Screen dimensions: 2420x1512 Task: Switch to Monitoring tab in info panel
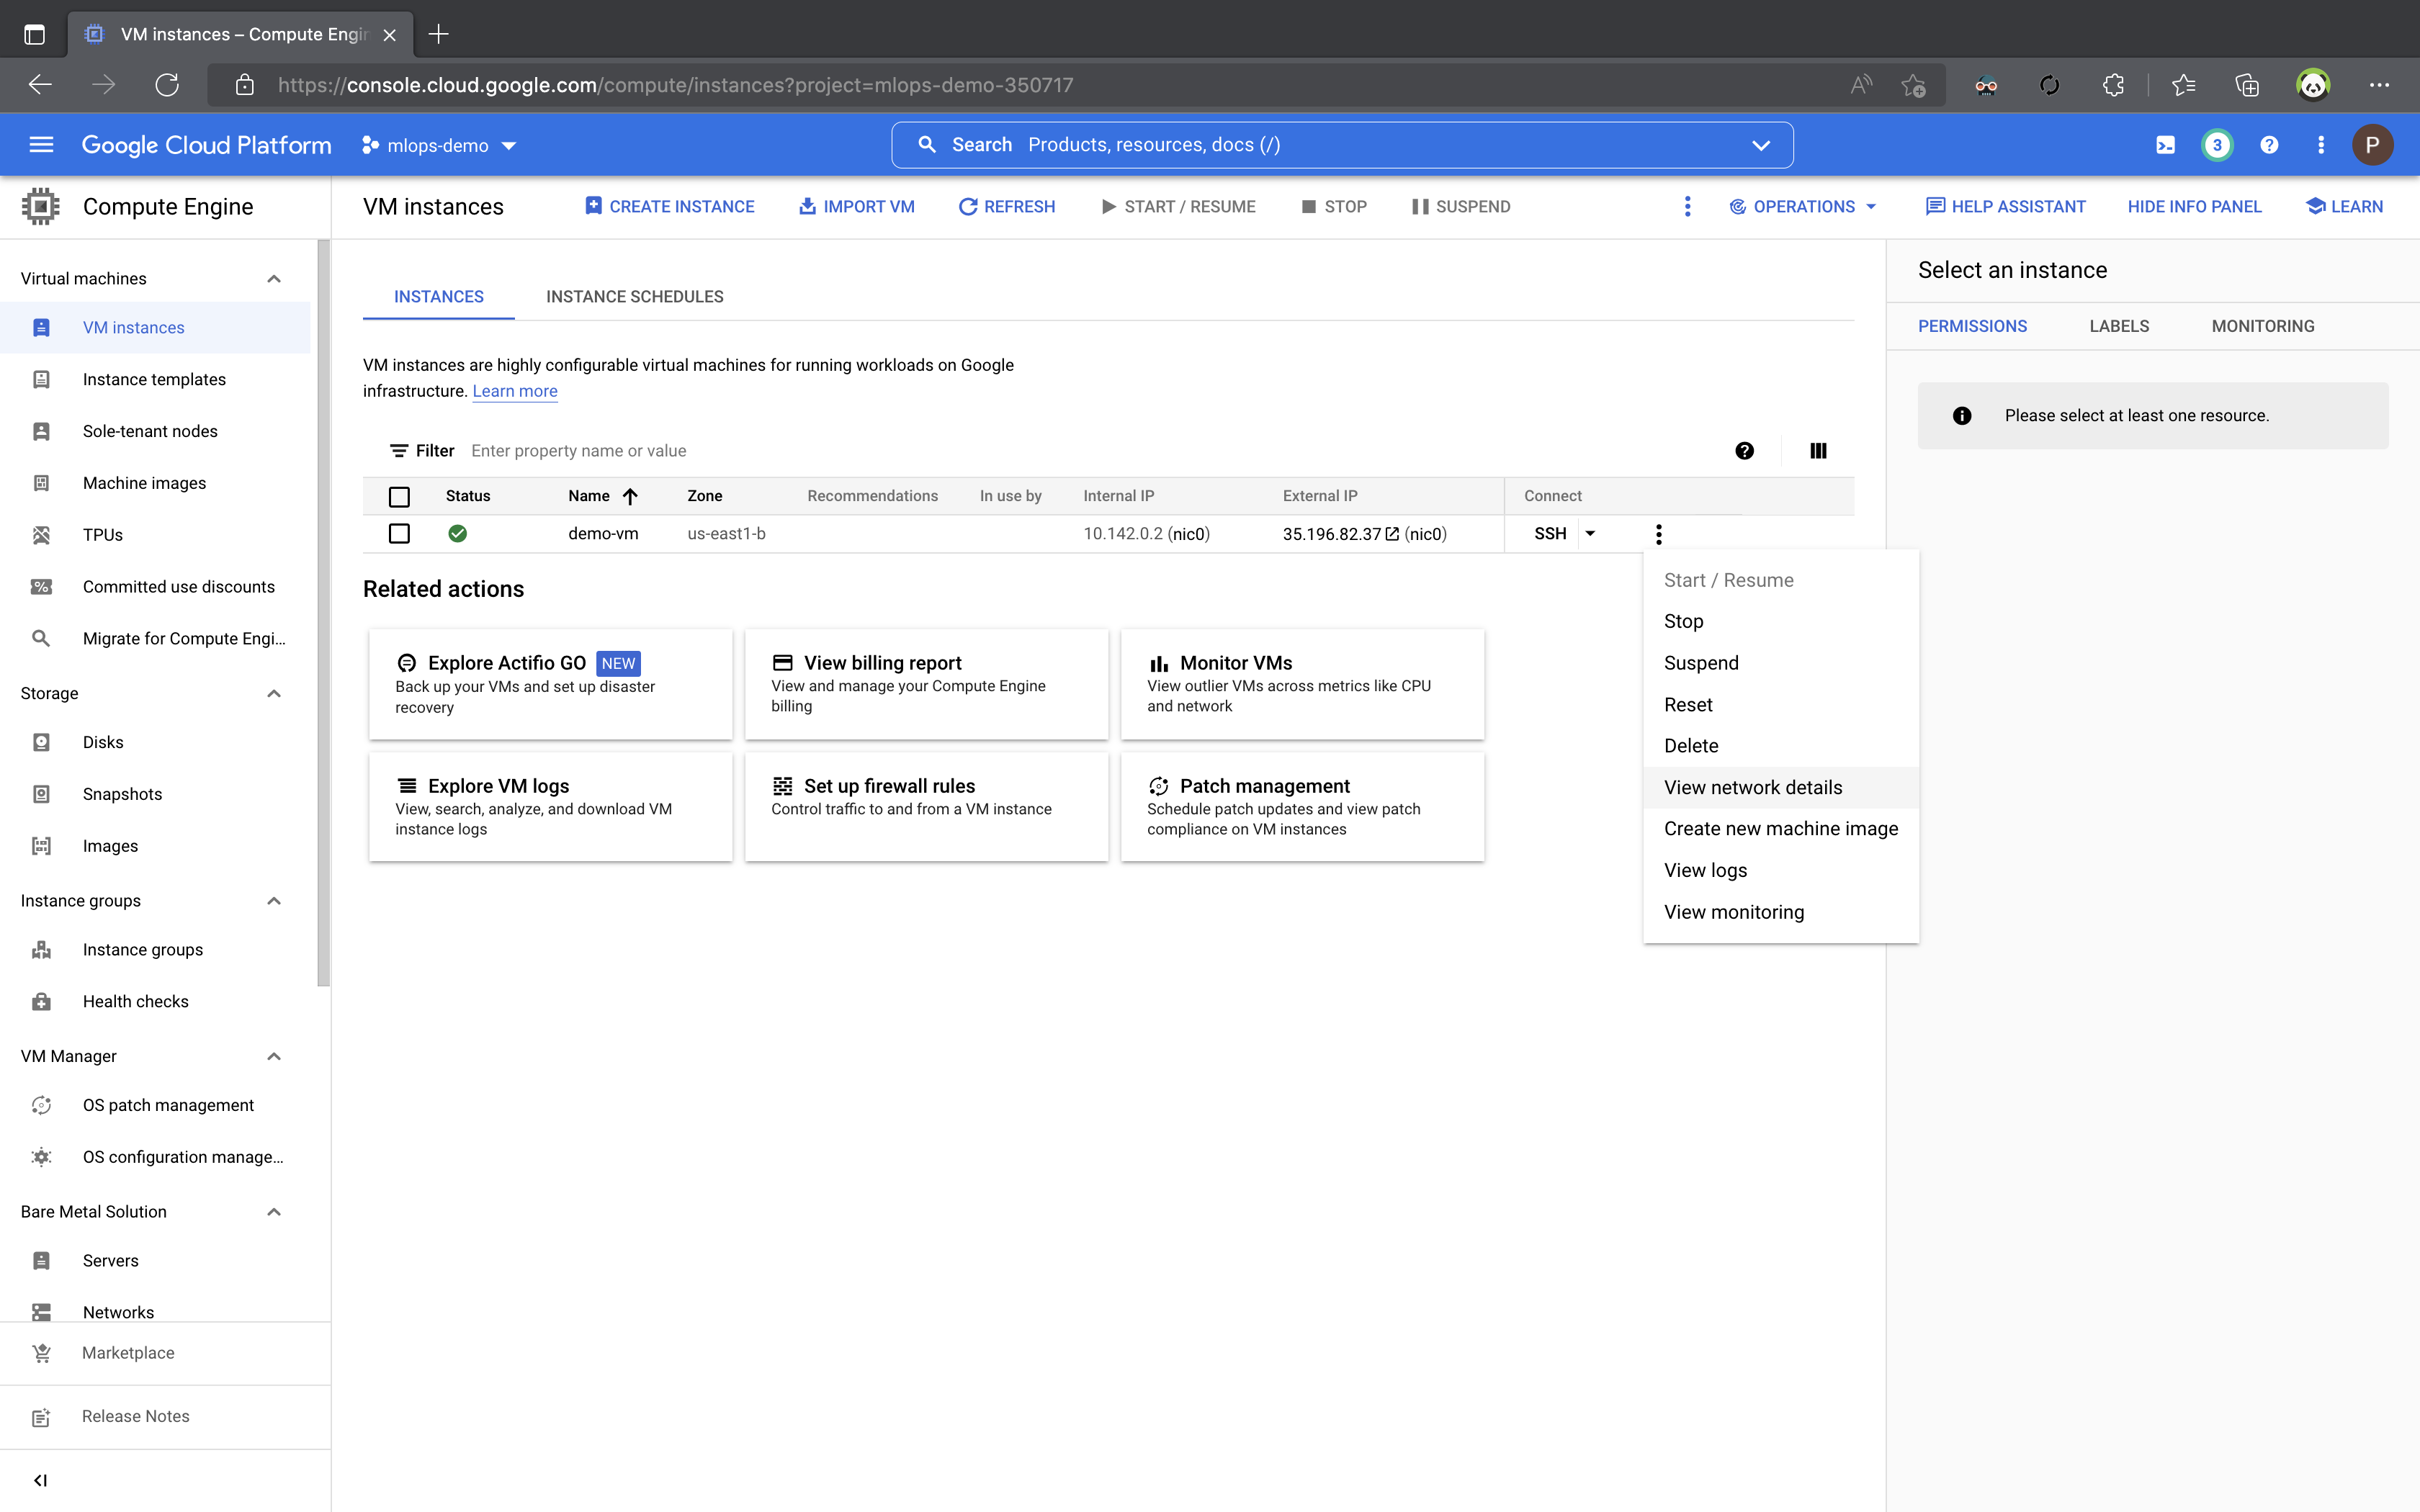(x=2262, y=326)
